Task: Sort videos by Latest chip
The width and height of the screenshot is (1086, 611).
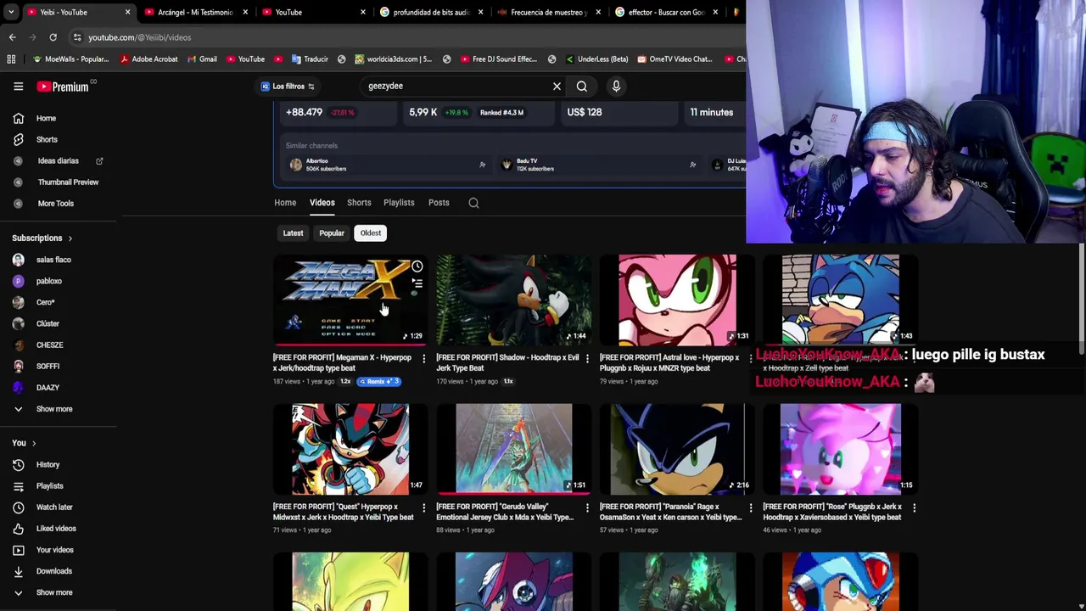Action: click(293, 233)
